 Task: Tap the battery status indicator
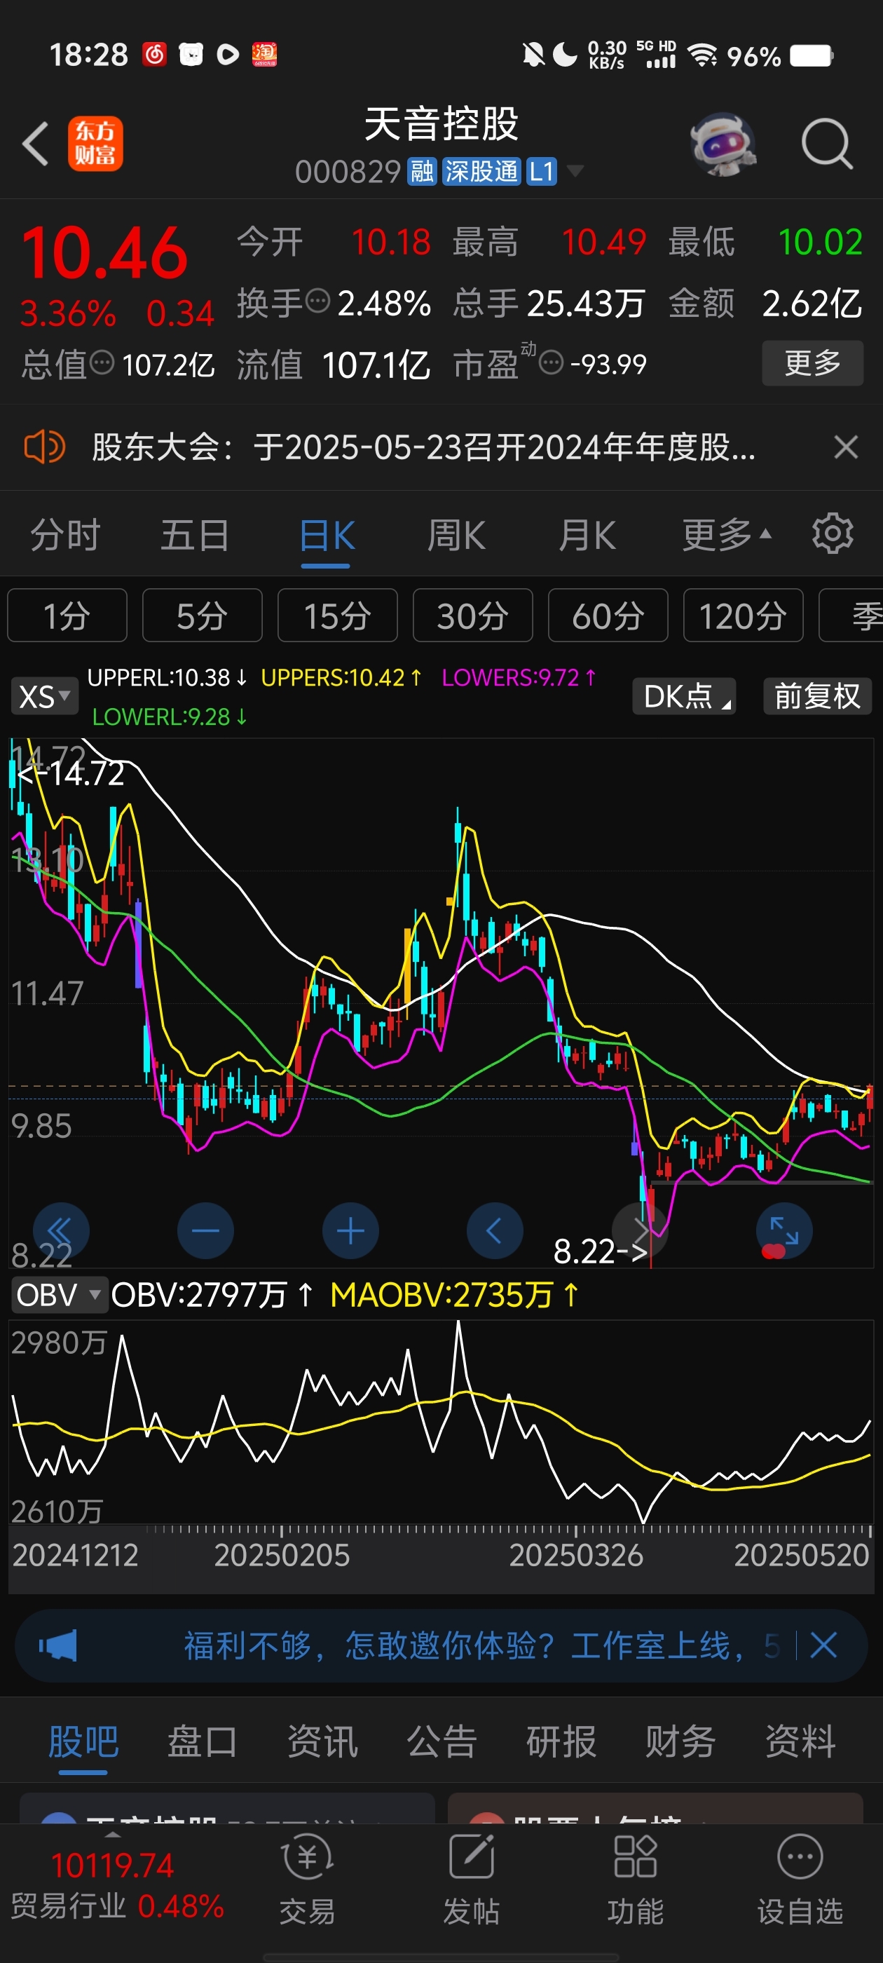[x=812, y=55]
